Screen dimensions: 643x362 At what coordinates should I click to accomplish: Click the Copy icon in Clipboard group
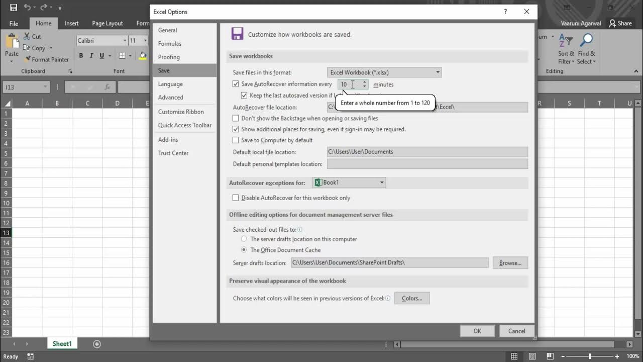point(27,48)
